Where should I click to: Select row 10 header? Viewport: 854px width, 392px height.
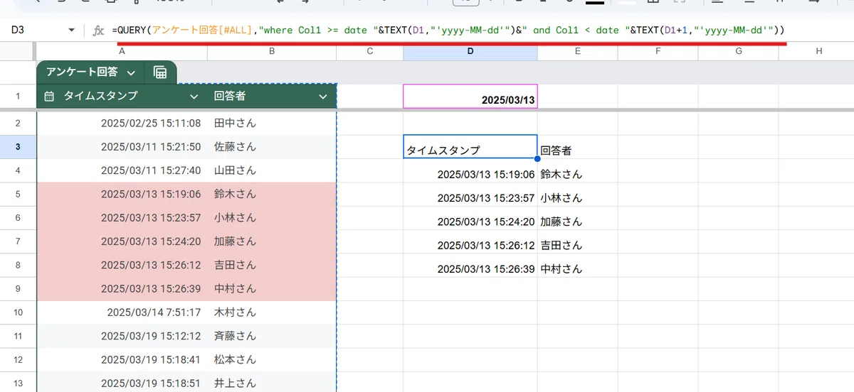18,312
